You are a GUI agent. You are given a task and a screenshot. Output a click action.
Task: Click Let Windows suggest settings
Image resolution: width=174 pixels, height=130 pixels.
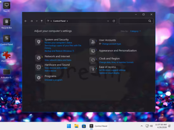point(112,70)
